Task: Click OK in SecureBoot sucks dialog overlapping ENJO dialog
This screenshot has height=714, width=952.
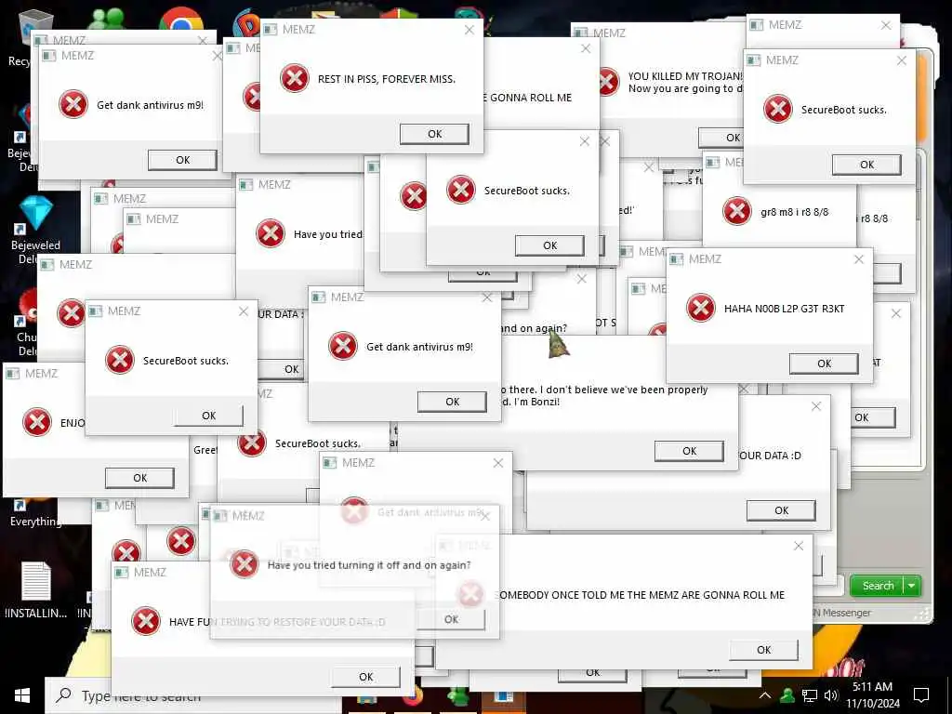Action: (x=208, y=416)
